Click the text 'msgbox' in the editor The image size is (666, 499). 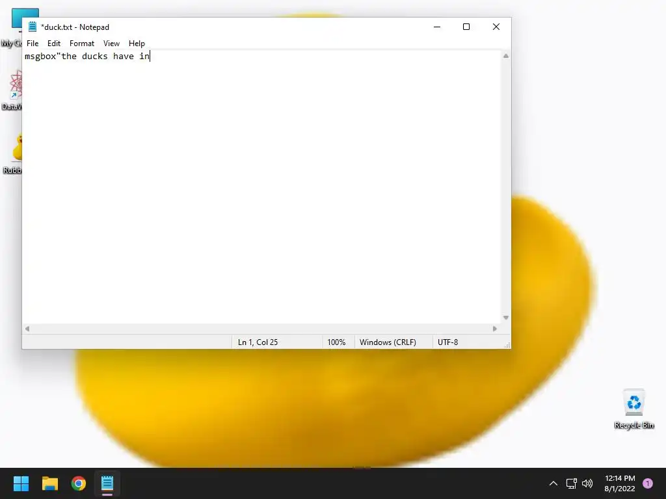pos(40,56)
